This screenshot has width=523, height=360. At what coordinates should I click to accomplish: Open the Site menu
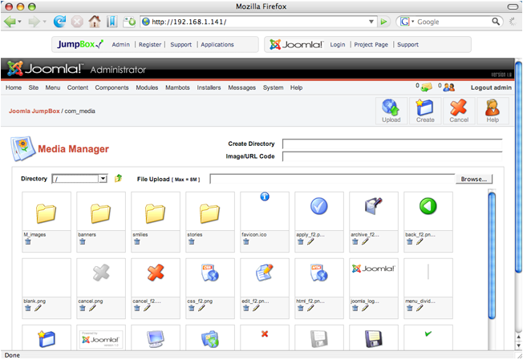34,87
